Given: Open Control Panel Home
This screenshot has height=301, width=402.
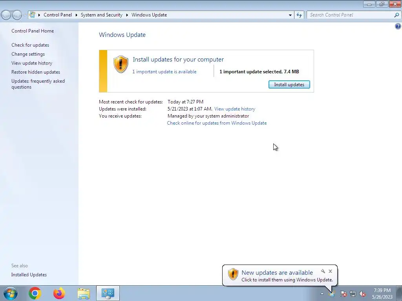Looking at the screenshot, I should [33, 31].
